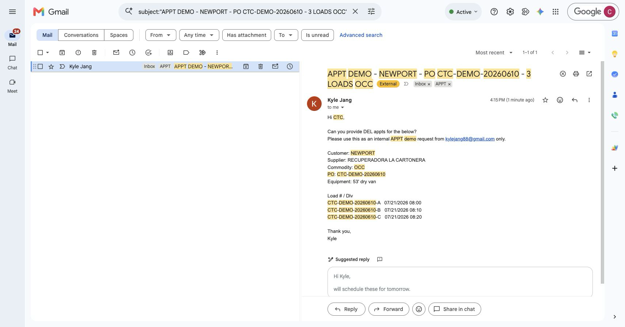Image resolution: width=625 pixels, height=327 pixels.
Task: Star the Kyle Jang email in list
Action: (51, 66)
